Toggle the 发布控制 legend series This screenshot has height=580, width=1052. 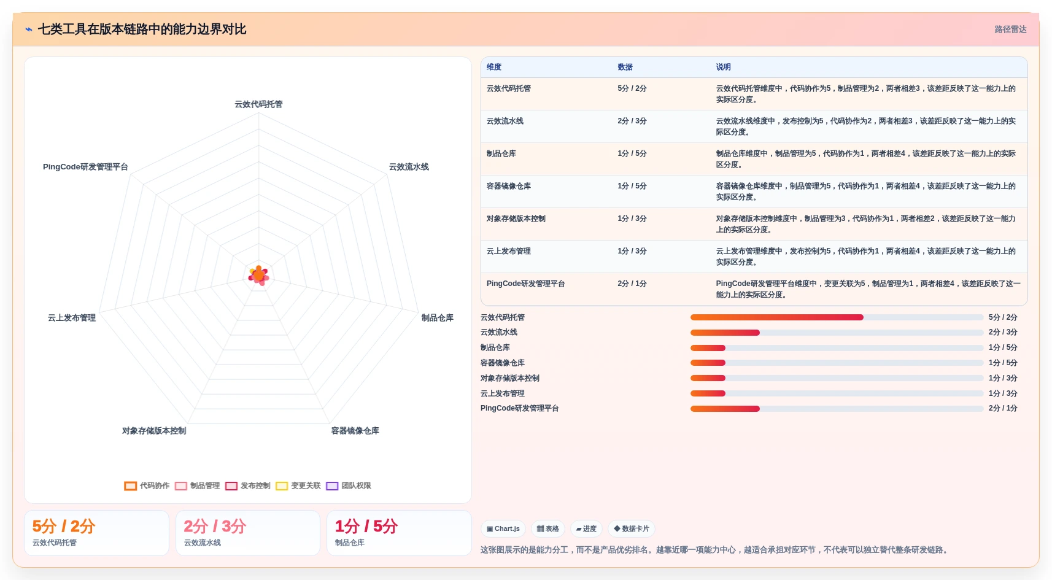click(x=247, y=485)
